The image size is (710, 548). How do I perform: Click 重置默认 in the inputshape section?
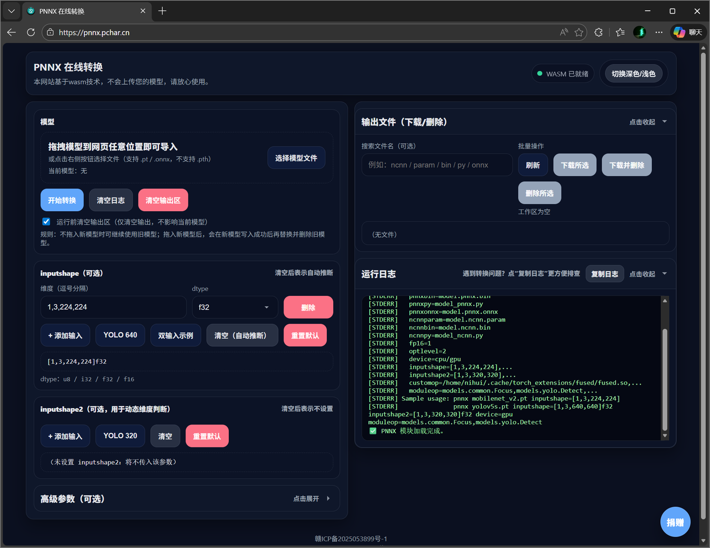pos(305,335)
